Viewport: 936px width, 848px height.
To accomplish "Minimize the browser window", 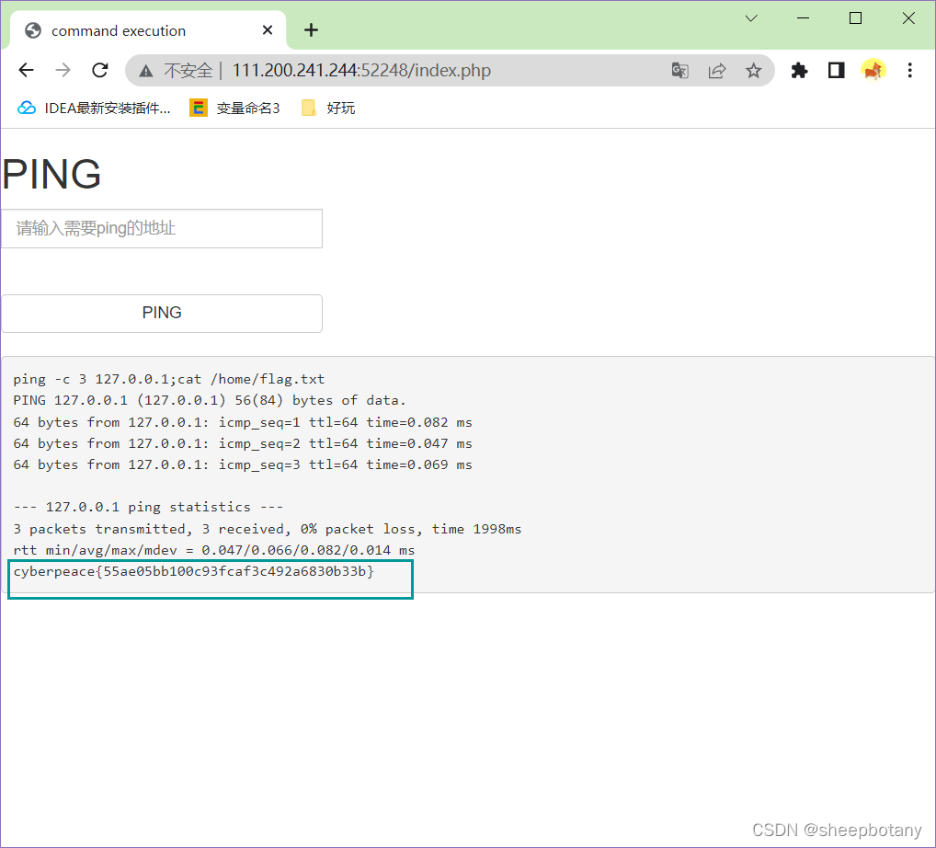I will 804,18.
